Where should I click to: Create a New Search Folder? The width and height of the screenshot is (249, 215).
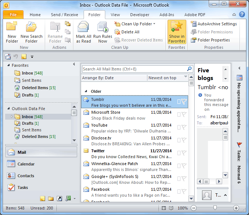(x=32, y=32)
